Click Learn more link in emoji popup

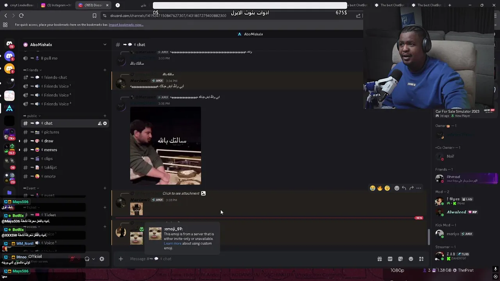[x=173, y=244]
